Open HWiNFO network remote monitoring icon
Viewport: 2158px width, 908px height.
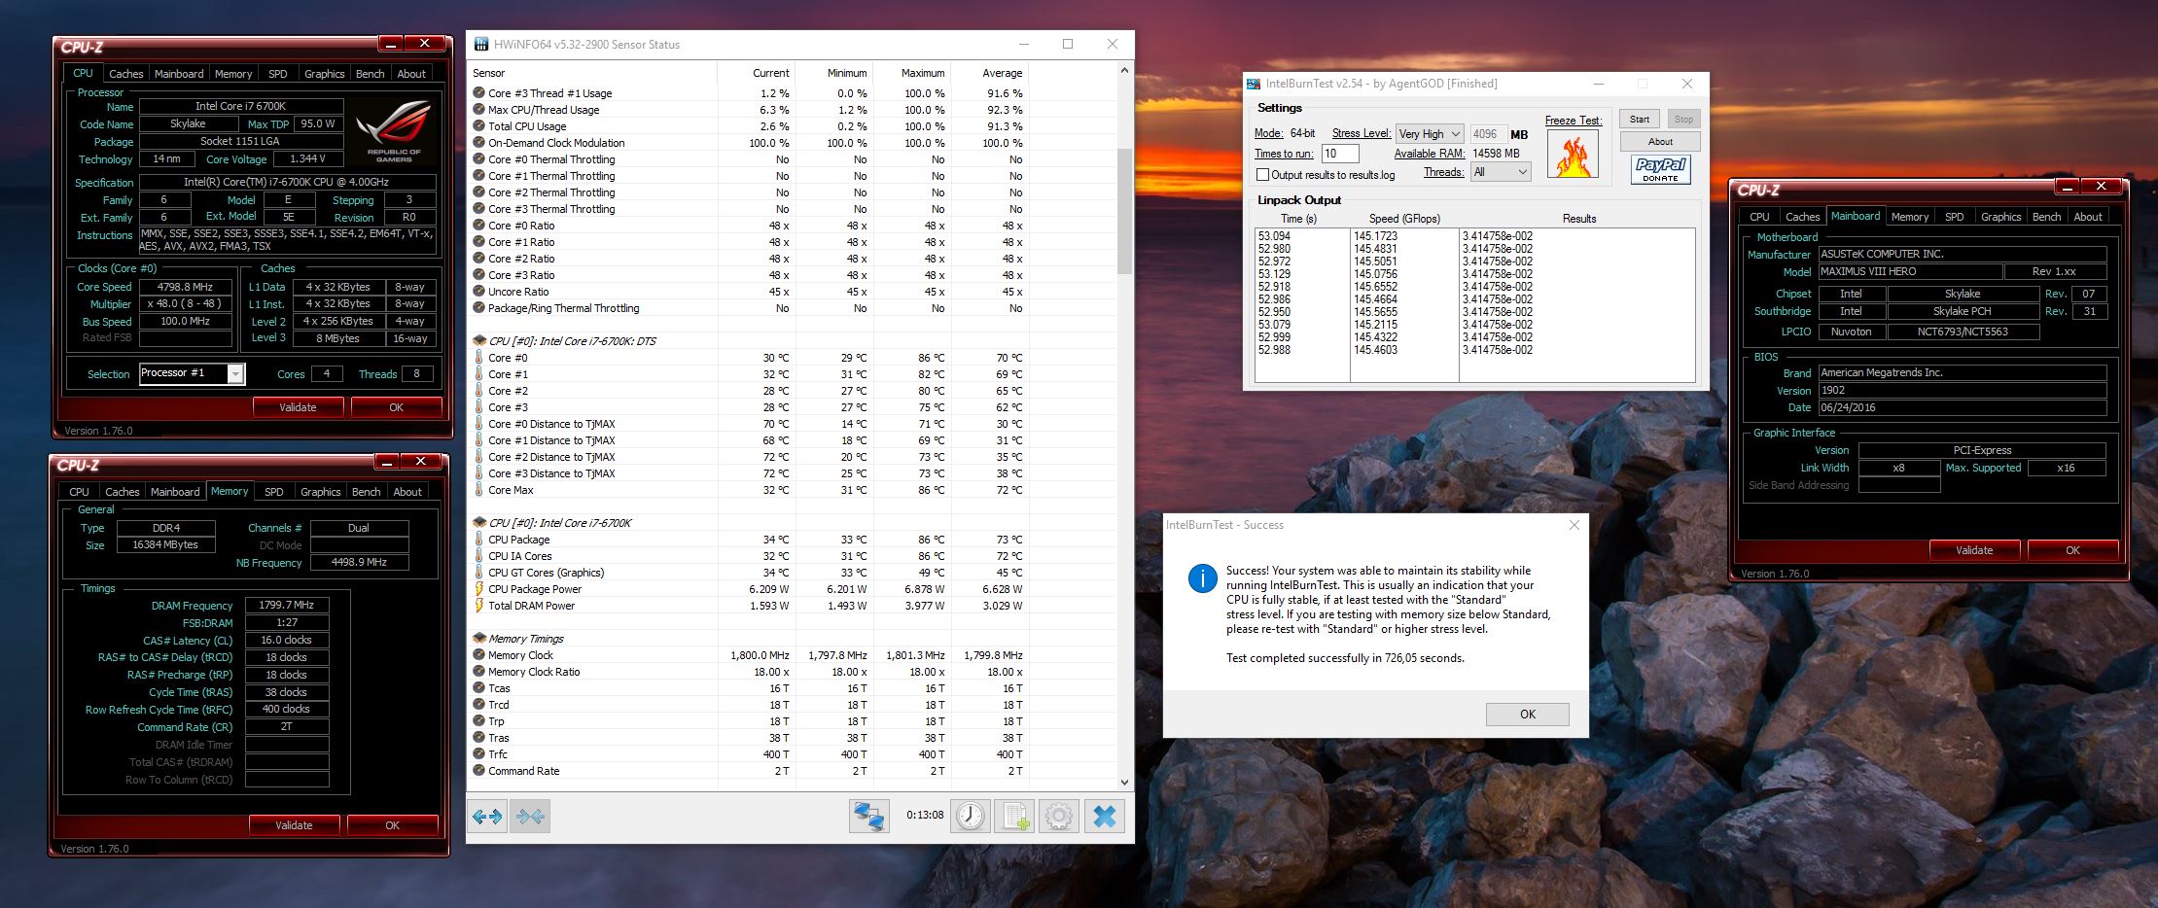point(868,816)
